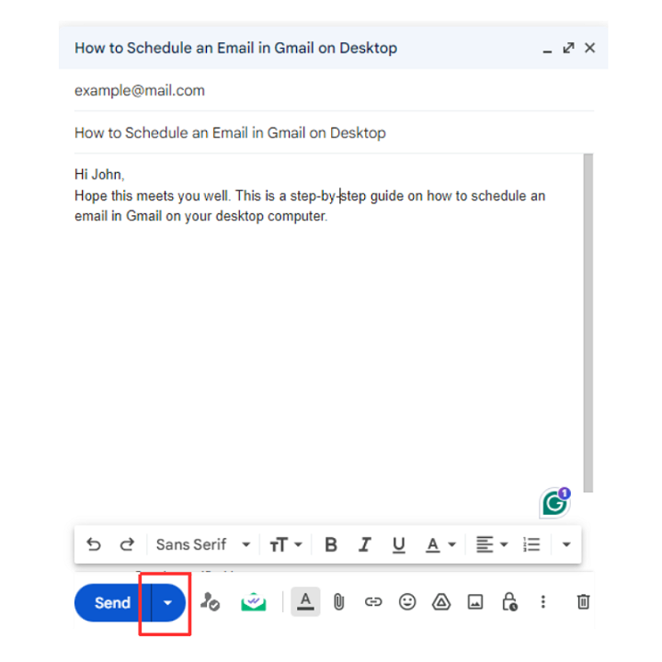The width and height of the screenshot is (662, 662).
Task: Open more options three-dot menu
Action: pyautogui.click(x=543, y=601)
